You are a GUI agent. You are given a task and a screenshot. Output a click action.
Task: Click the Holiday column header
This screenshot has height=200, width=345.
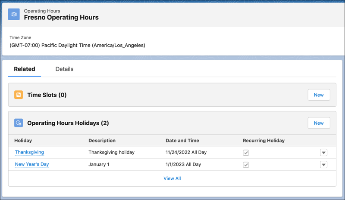click(x=23, y=141)
